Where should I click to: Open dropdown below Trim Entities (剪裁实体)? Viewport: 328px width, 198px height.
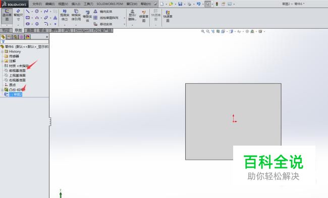point(65,25)
